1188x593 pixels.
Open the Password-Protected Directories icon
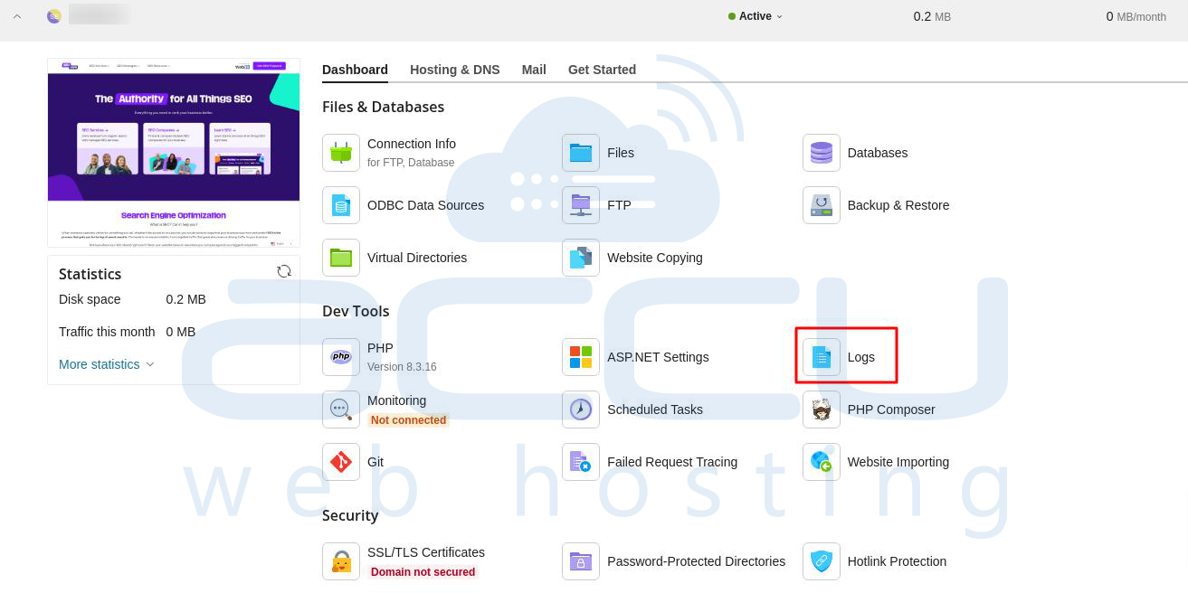pos(581,561)
